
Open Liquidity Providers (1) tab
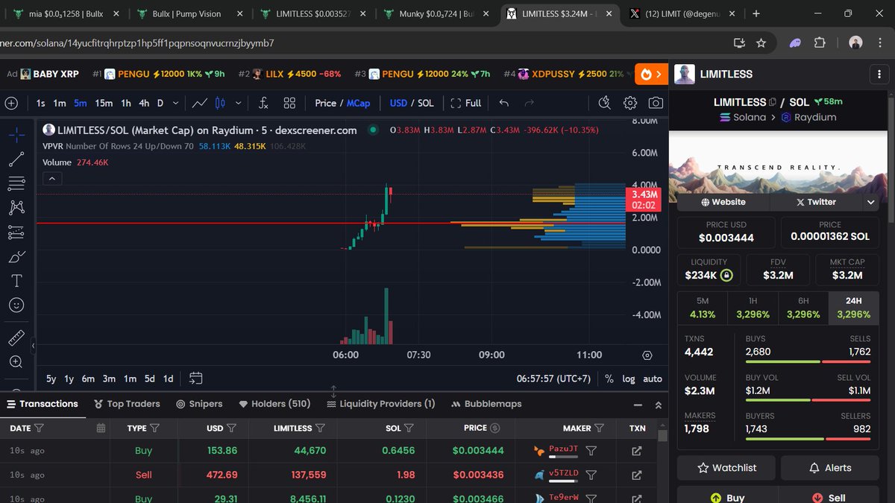click(x=381, y=404)
